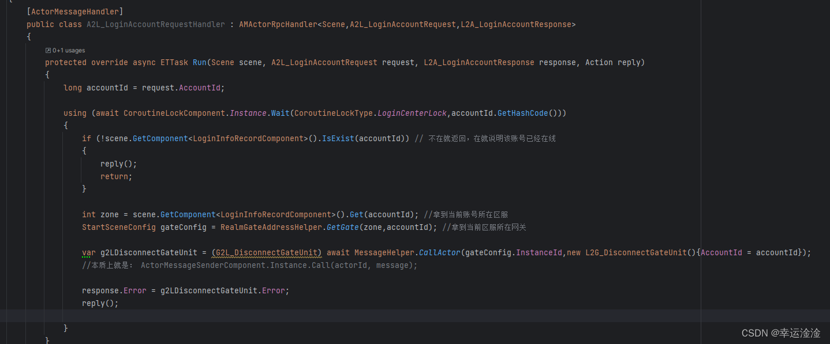Click the (G2L_DisconnectGateUnit) cast type
The height and width of the screenshot is (344, 830).
coord(267,252)
